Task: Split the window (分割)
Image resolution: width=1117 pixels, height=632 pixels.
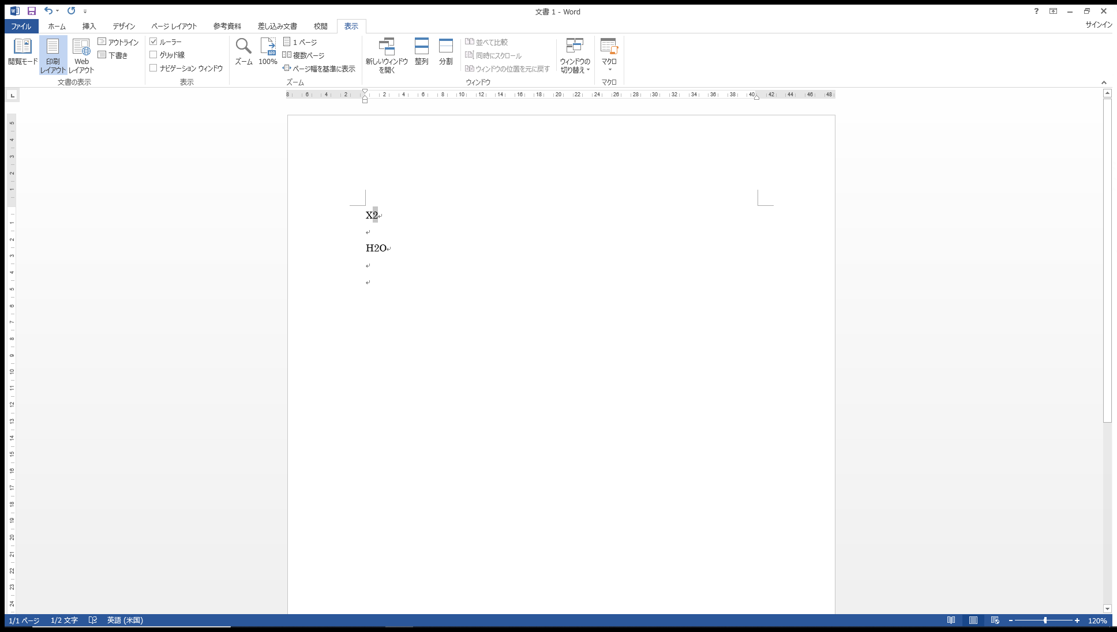Action: [446, 52]
